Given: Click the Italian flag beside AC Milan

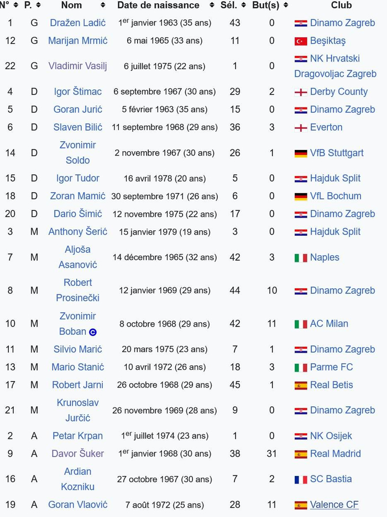Looking at the screenshot, I should (301, 324).
